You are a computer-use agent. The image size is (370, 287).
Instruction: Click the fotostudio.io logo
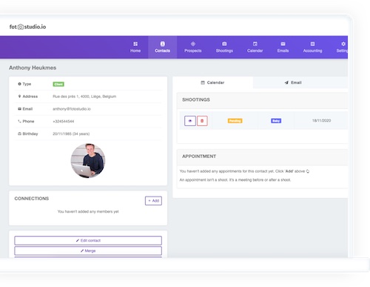point(27,27)
